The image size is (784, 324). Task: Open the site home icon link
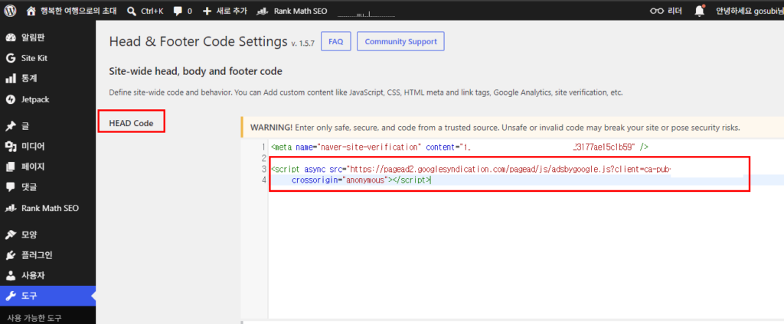(x=31, y=11)
